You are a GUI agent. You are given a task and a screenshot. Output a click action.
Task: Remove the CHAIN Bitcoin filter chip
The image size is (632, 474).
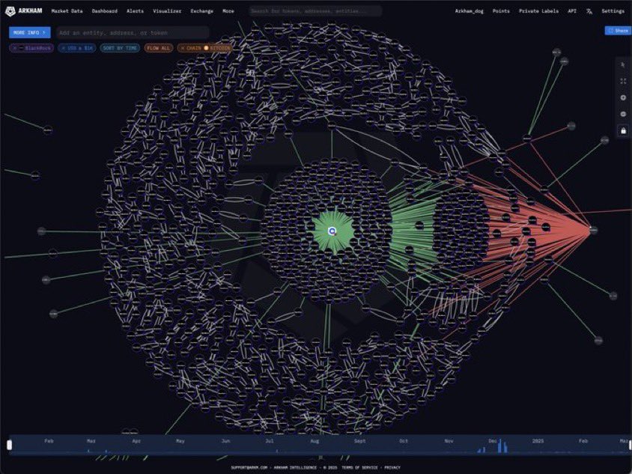pos(183,48)
